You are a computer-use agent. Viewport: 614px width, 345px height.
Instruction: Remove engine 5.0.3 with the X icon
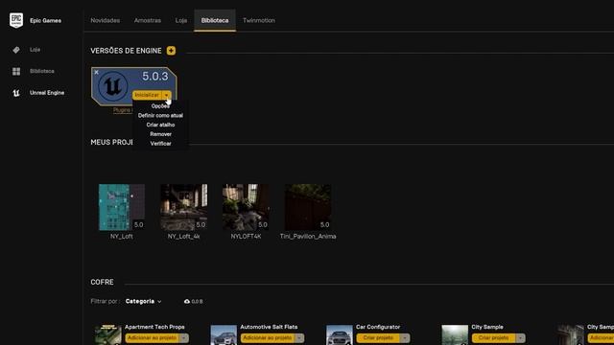[96, 73]
